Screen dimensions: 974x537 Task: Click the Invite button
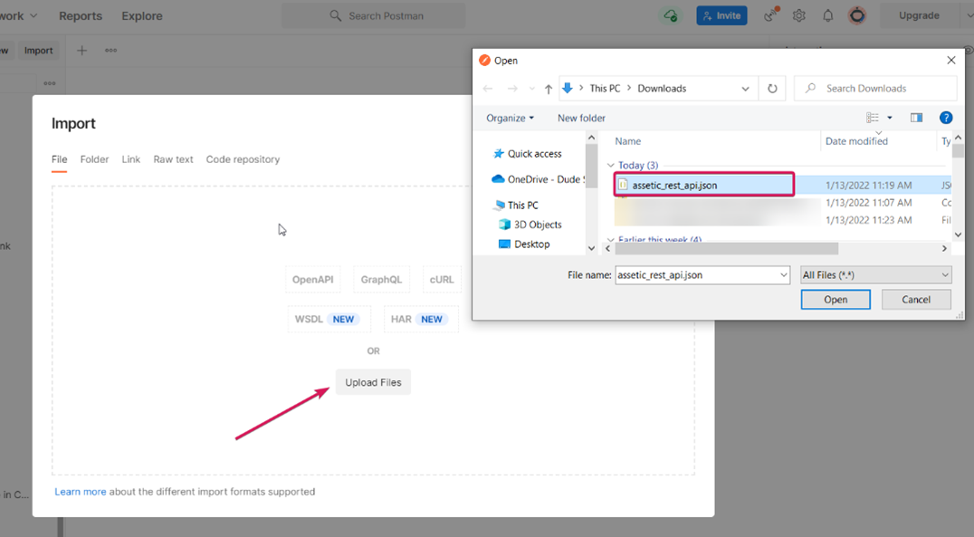[721, 15]
